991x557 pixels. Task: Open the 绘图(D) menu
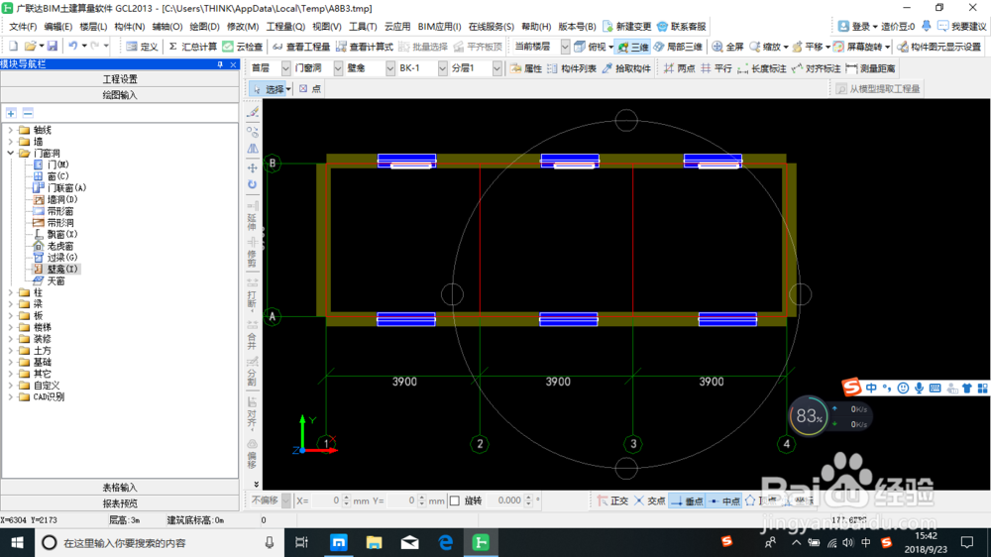(x=204, y=27)
